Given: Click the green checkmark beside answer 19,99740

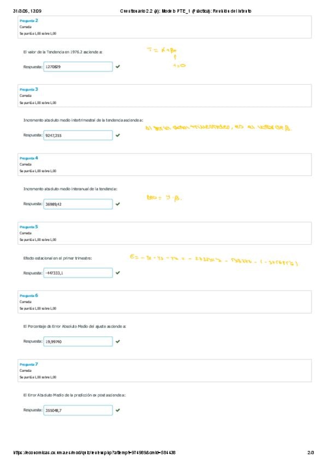Looking at the screenshot, I should (118, 341).
